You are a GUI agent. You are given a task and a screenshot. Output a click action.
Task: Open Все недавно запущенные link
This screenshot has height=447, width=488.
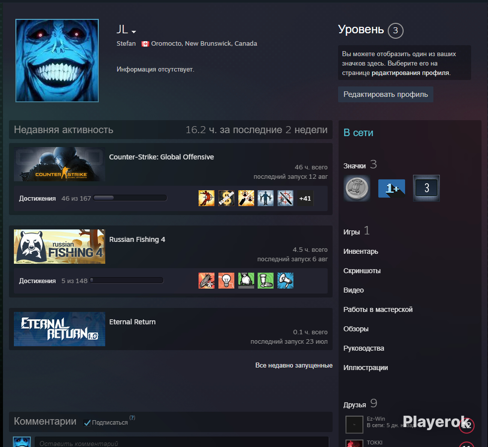pyautogui.click(x=294, y=365)
